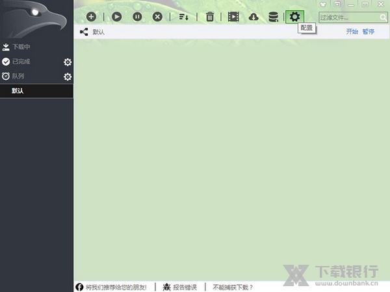Select 下载中 in the sidebar
Screen dimensions: 390x292
[x=21, y=47]
